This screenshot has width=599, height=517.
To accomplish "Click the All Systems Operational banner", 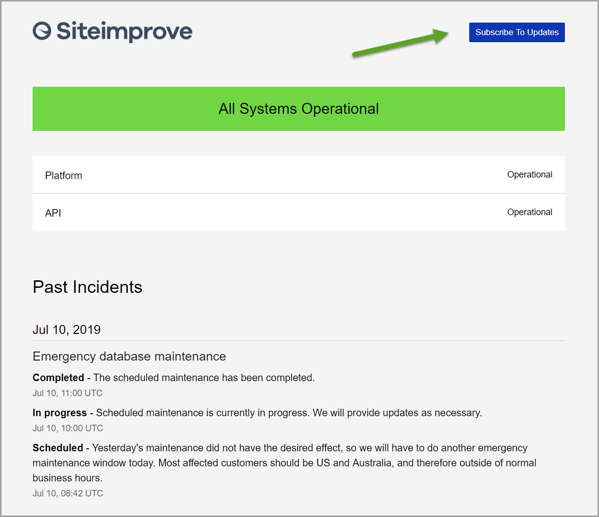I will pyautogui.click(x=299, y=109).
